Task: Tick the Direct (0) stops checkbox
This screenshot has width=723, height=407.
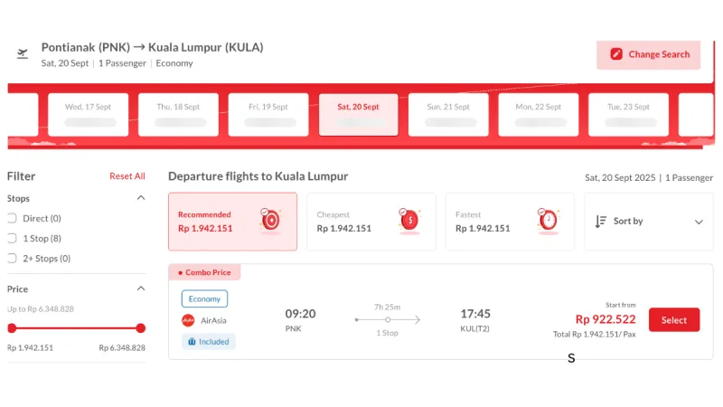Action: pos(12,218)
